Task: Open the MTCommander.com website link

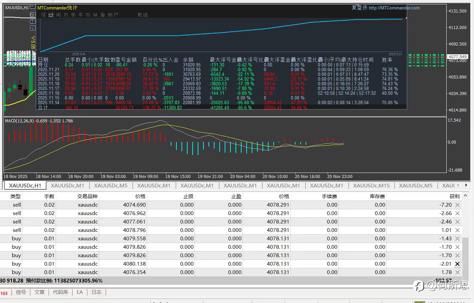Action: [394, 8]
